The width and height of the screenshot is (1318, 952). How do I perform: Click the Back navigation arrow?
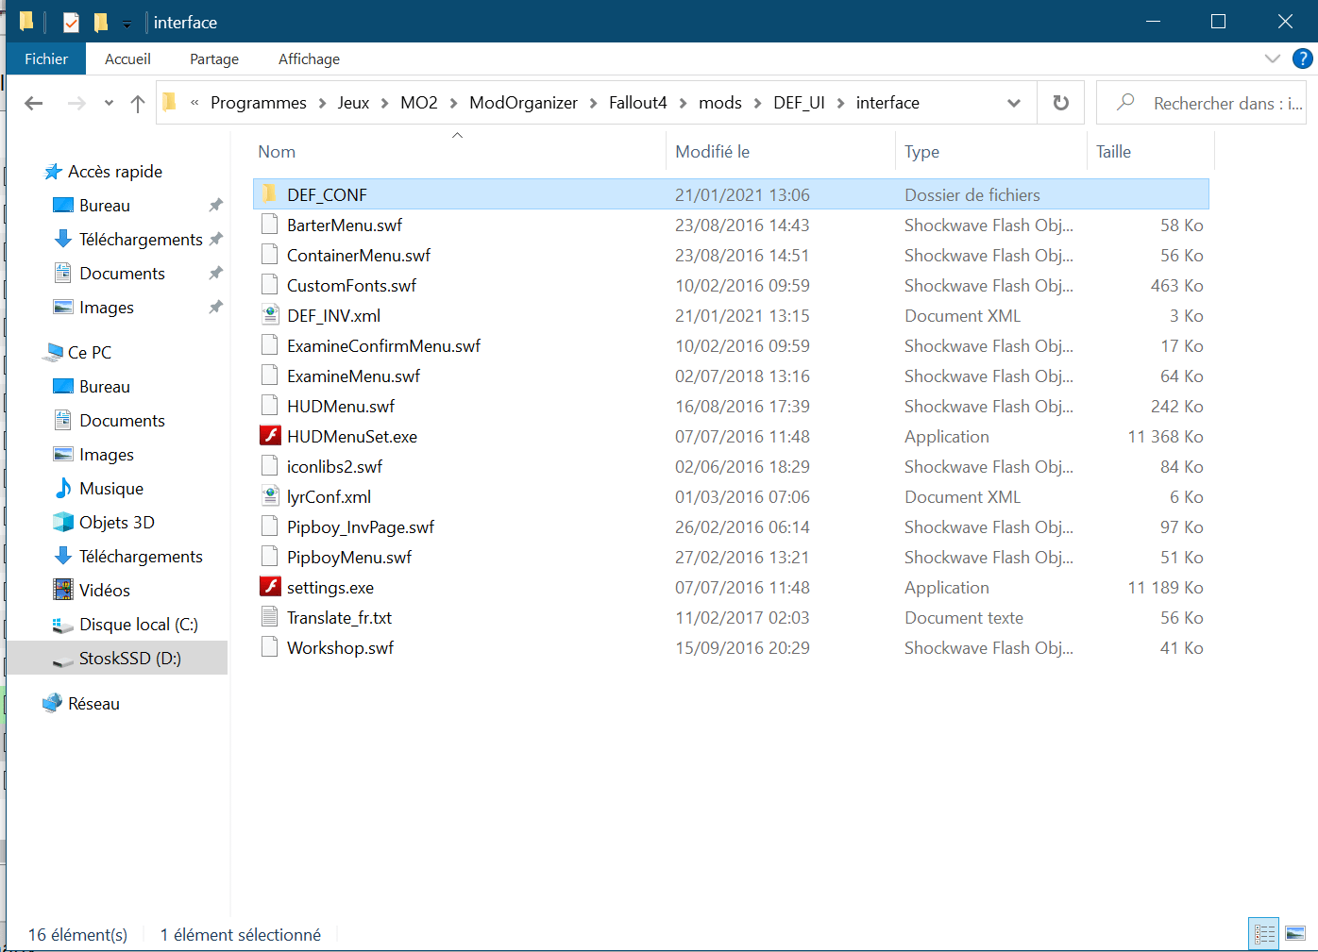coord(34,103)
